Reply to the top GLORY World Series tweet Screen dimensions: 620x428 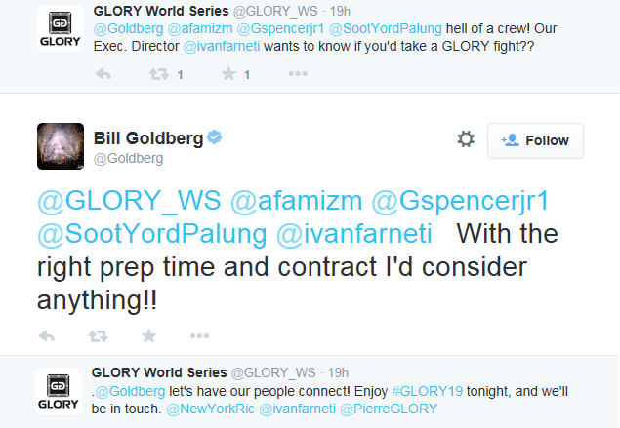point(103,74)
